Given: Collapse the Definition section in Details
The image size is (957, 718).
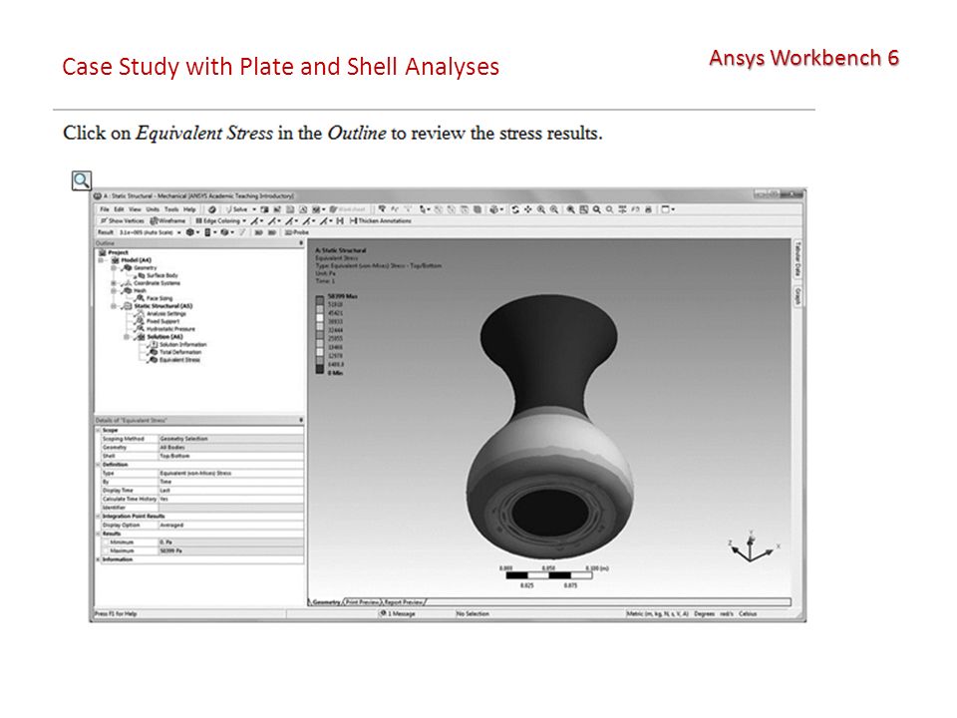Looking at the screenshot, I should pos(99,465).
